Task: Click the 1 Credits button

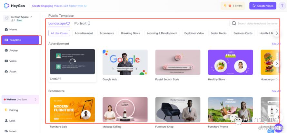Action: coord(233,6)
